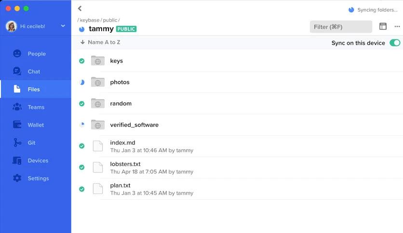This screenshot has width=403, height=233.
Task: Click the lobsters.txt file icon
Action: pyautogui.click(x=98, y=168)
